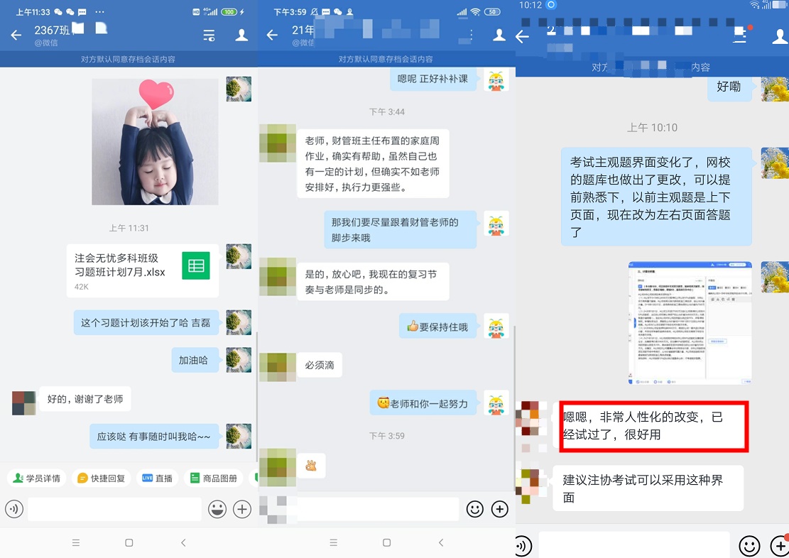Select message 老师和你一起努力
Image resolution: width=789 pixels, height=558 pixels.
(423, 403)
